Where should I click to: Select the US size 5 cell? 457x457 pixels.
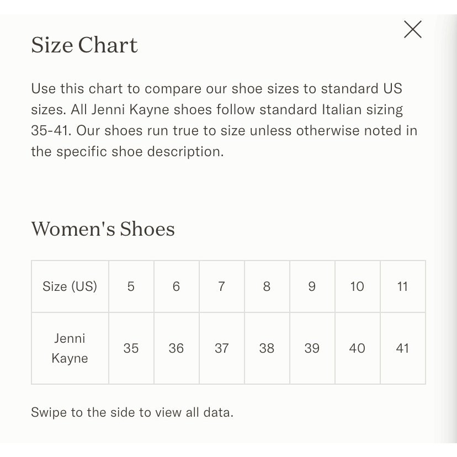pyautogui.click(x=131, y=286)
